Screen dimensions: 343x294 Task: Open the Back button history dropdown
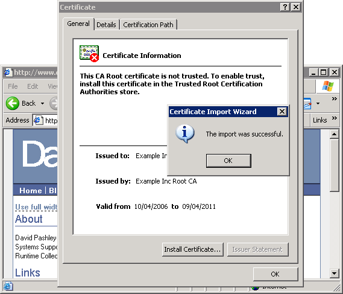[42, 103]
